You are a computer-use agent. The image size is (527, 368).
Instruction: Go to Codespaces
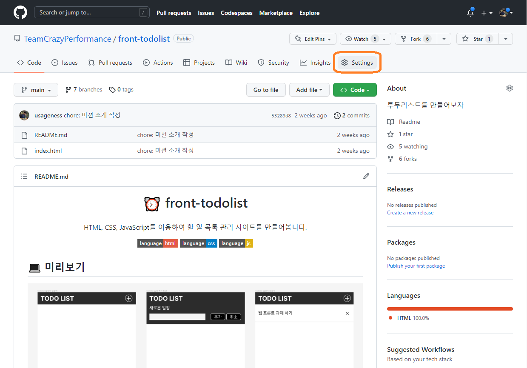[x=236, y=13]
